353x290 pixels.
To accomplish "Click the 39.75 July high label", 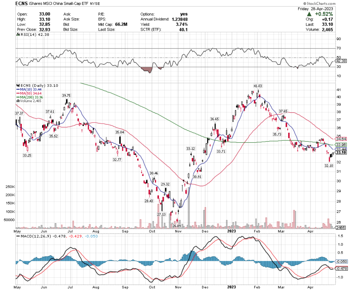I will (x=66, y=96).
